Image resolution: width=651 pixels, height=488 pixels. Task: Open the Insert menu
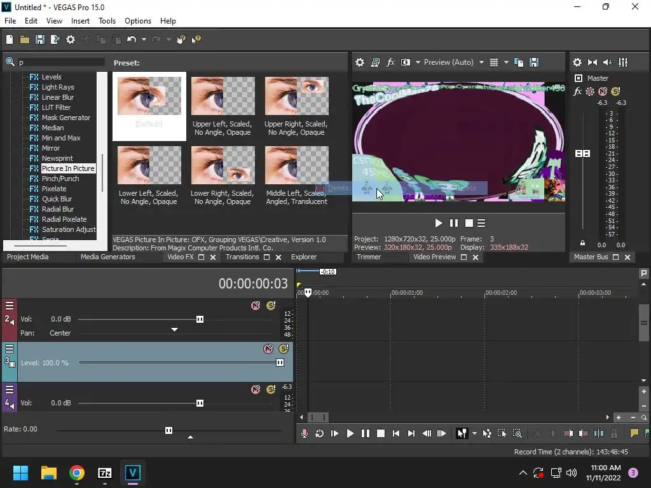[x=80, y=21]
